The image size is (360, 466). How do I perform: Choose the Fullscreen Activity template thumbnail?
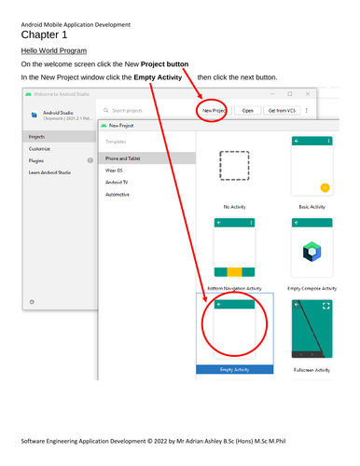point(312,329)
